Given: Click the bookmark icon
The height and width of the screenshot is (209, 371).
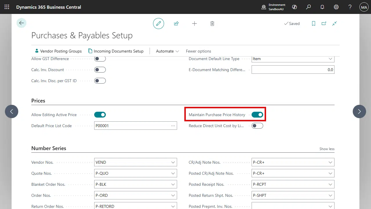Looking at the screenshot, I should click(313, 24).
